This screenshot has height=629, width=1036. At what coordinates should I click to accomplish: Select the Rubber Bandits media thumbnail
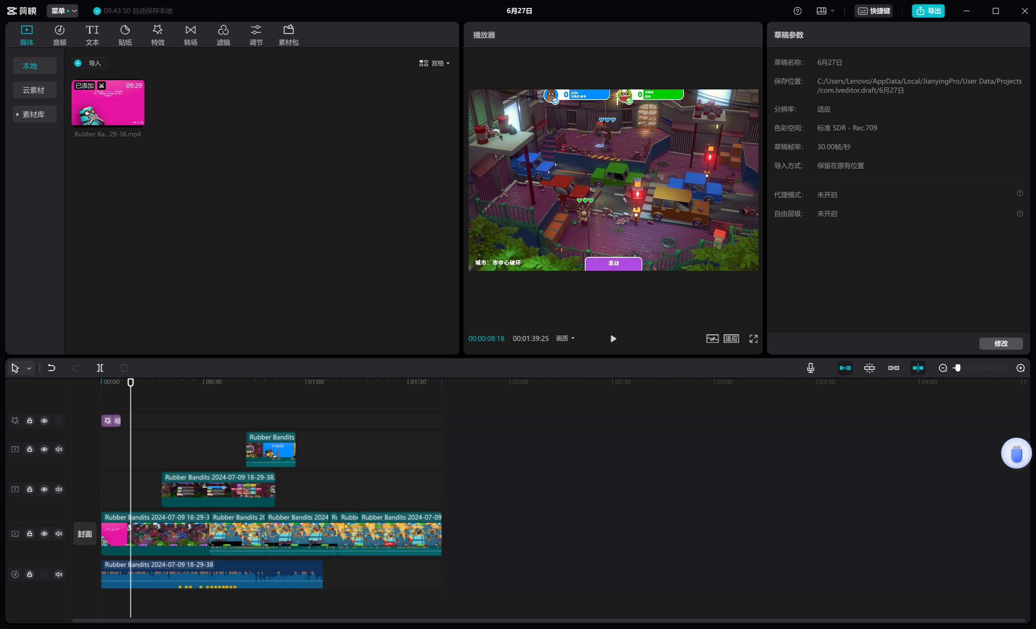pyautogui.click(x=108, y=103)
